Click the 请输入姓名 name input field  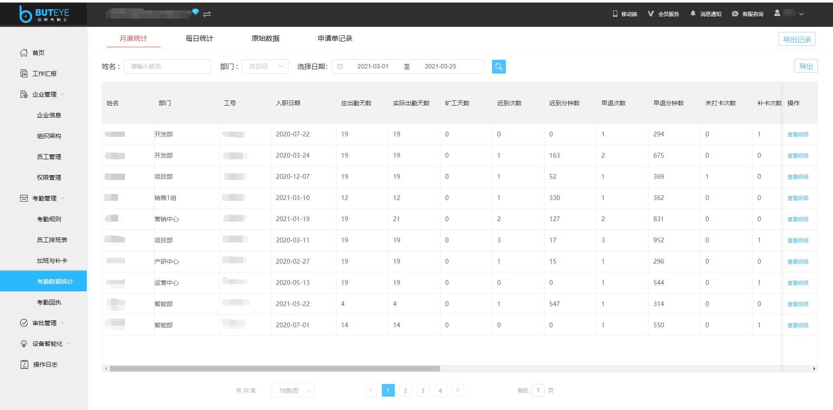(168, 66)
